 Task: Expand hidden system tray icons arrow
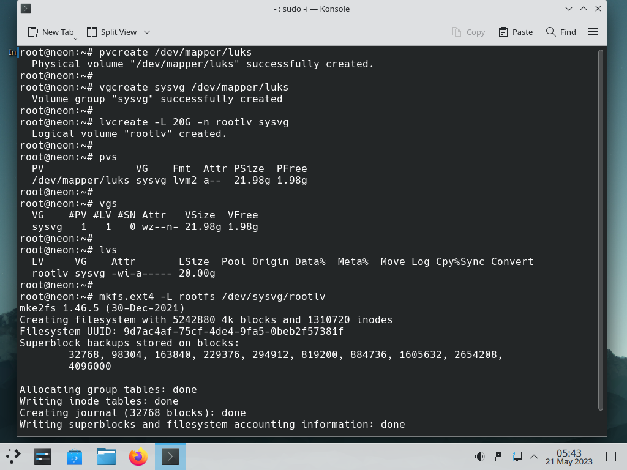click(x=534, y=457)
